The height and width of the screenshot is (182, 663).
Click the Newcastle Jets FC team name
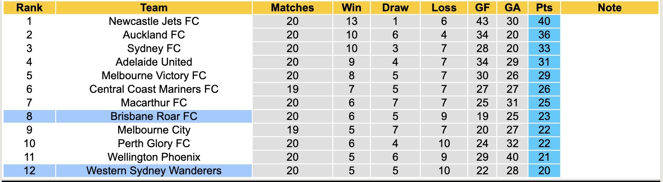click(154, 21)
